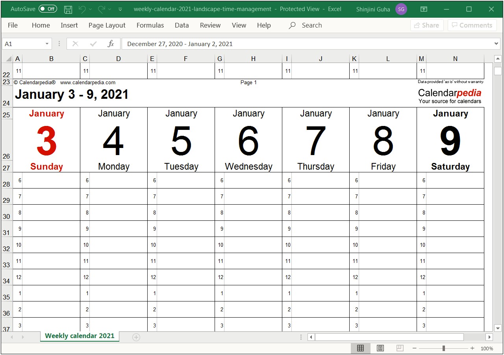Open the View tab

coord(239,25)
